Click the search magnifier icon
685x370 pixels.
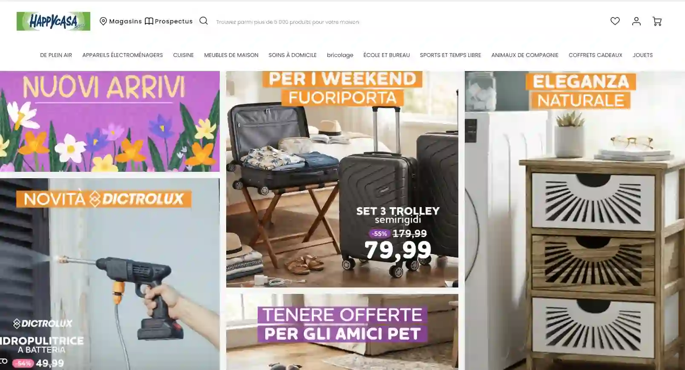[204, 21]
